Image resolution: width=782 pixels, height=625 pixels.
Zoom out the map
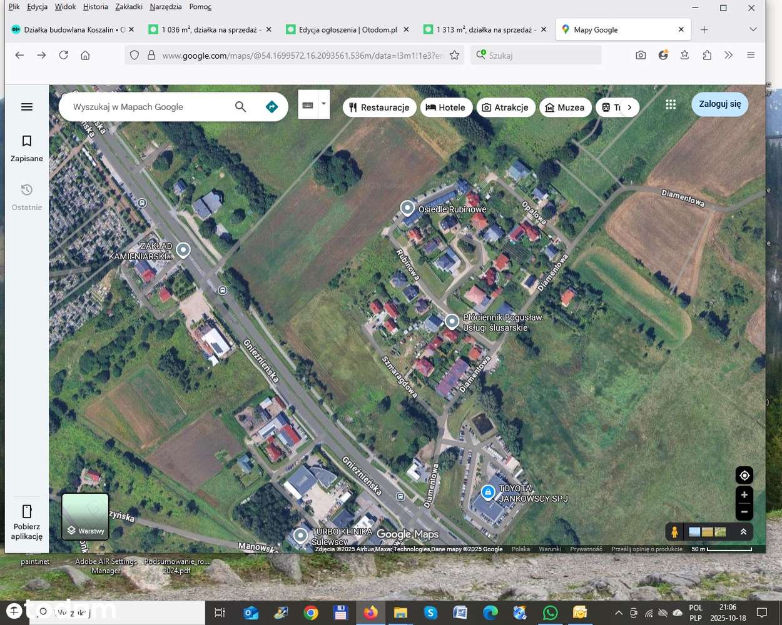click(744, 512)
